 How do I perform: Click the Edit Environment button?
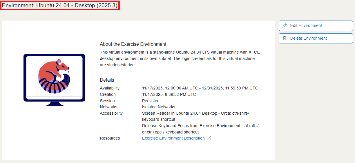pyautogui.click(x=316, y=25)
